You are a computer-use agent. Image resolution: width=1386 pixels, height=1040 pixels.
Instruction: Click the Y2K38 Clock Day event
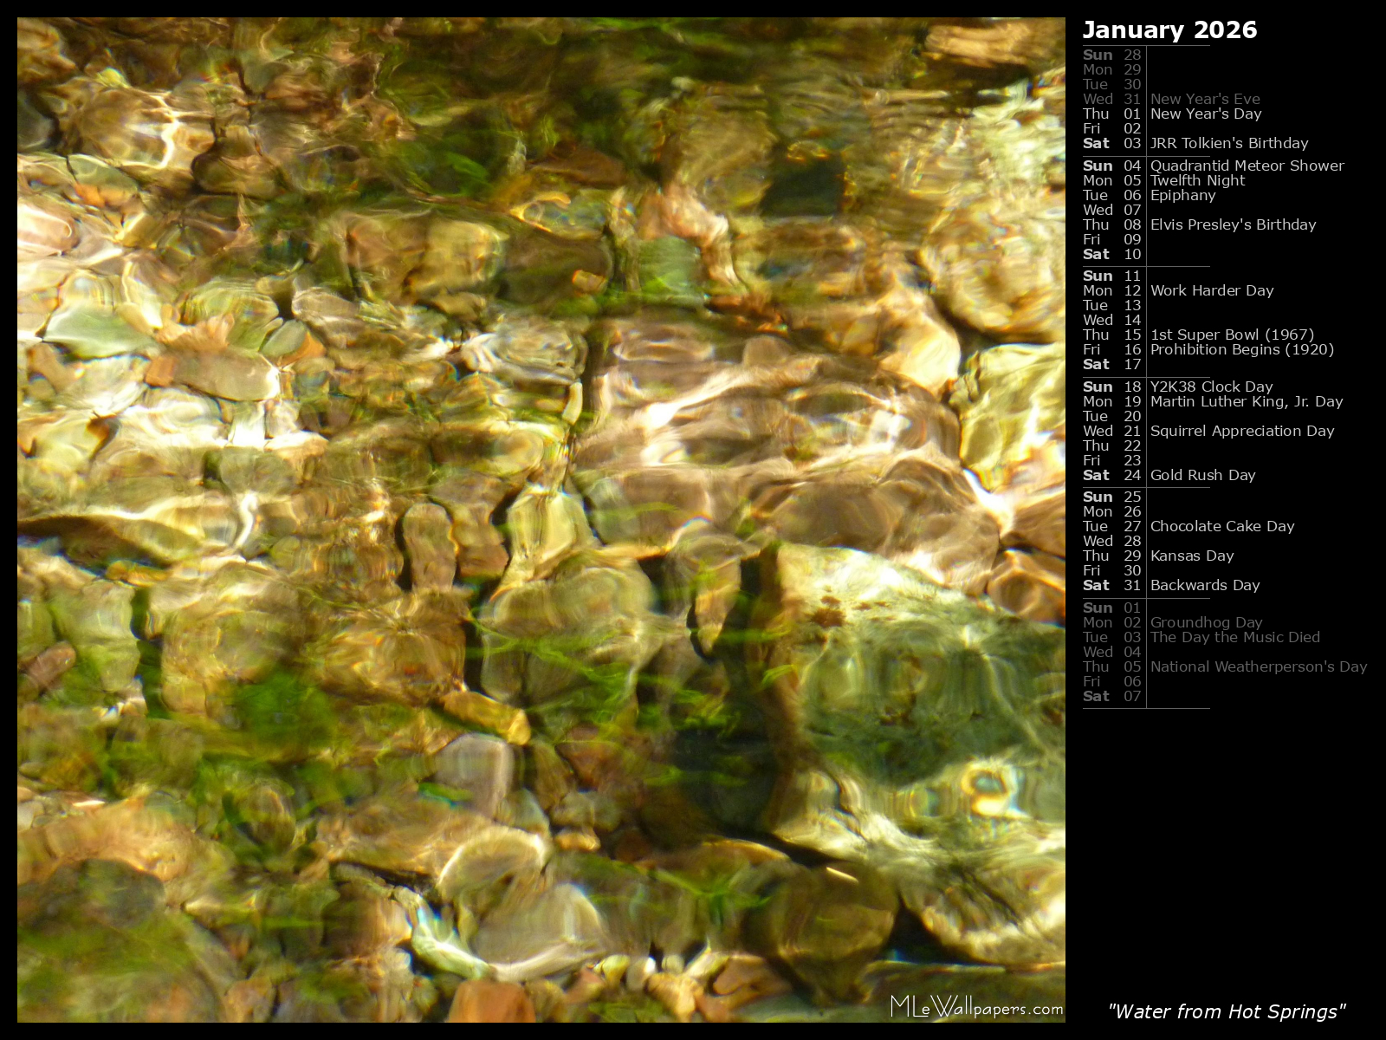(x=1211, y=387)
